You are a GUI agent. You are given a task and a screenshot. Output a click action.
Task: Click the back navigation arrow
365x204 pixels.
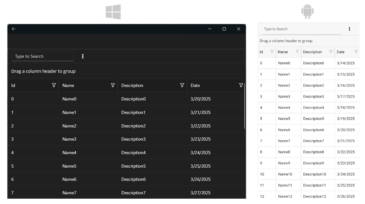click(x=13, y=29)
